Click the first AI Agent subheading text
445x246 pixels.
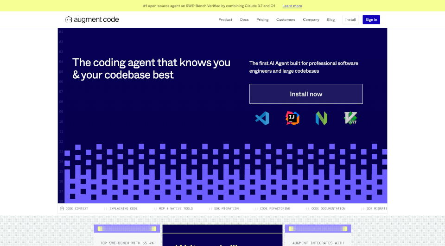(x=304, y=67)
